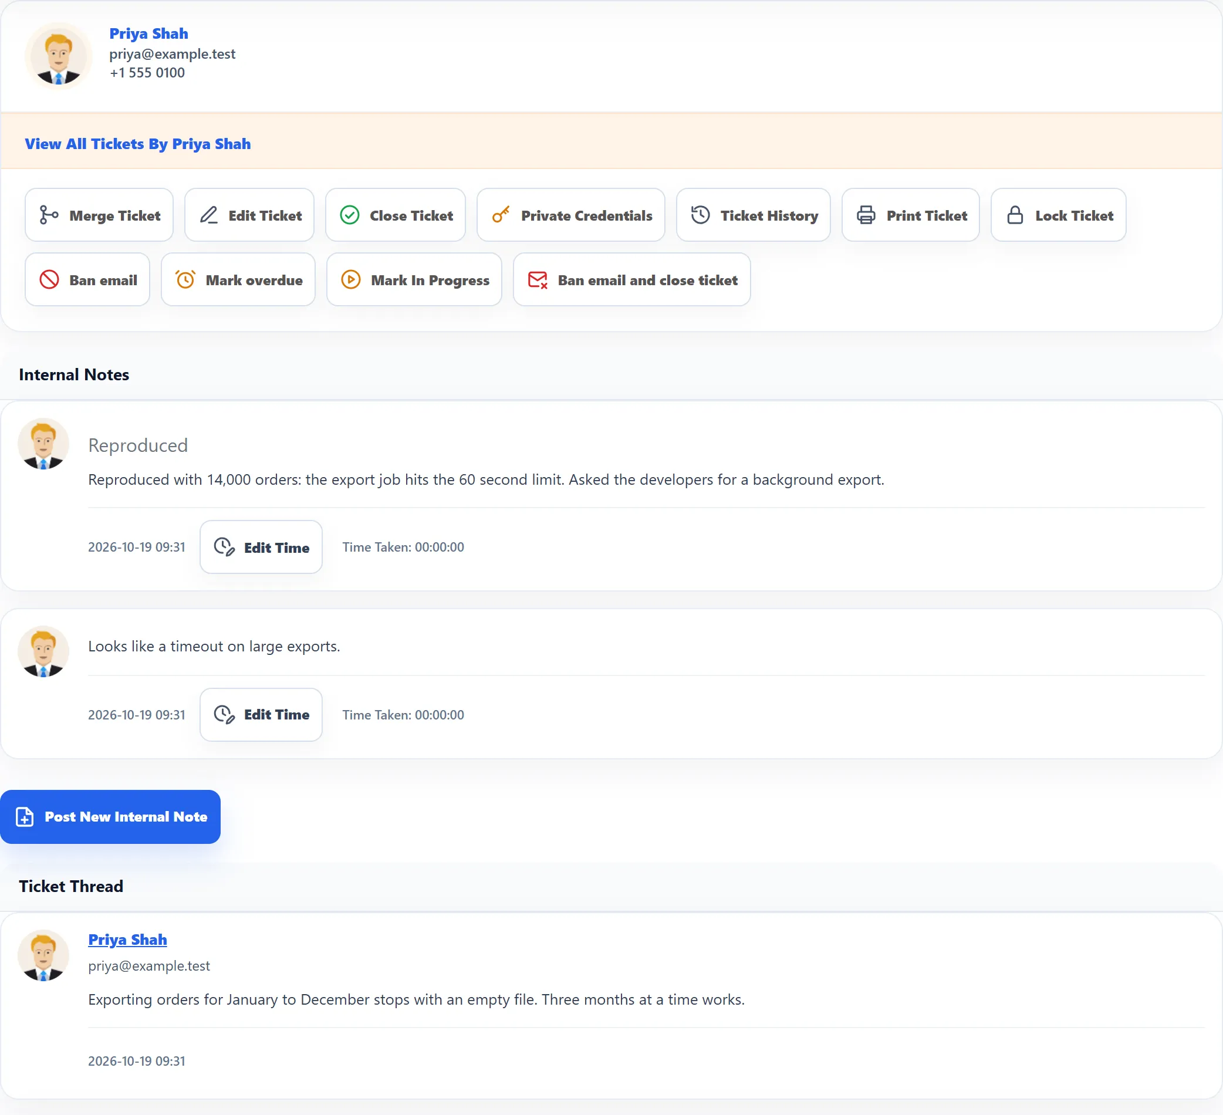The width and height of the screenshot is (1223, 1115).
Task: Click the Lock Ticket padlock icon
Action: click(1015, 215)
